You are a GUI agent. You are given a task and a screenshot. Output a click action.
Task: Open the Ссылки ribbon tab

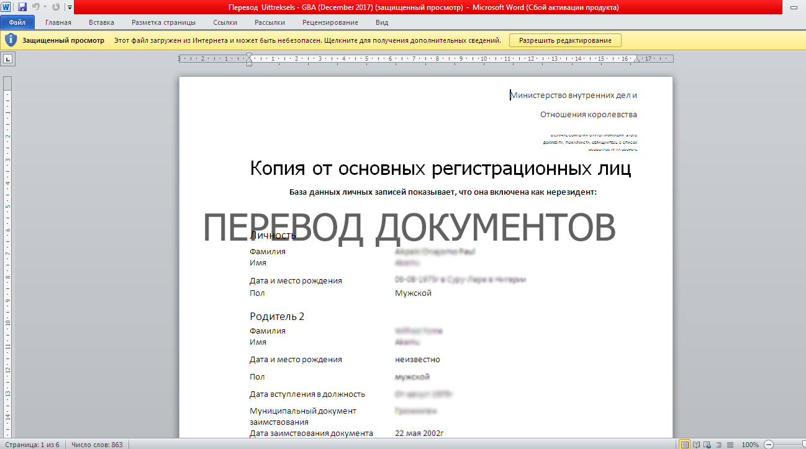[225, 22]
